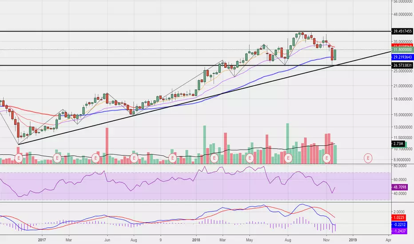Click the 2019 label on the time axis
Screen dimensions: 414x244
click(353, 240)
